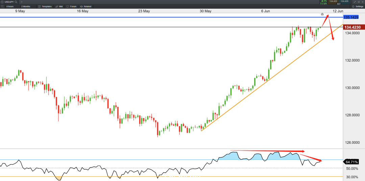Image resolution: width=365 pixels, height=181 pixels.
Task: Show Related instruments
Action: [x=86, y=6]
